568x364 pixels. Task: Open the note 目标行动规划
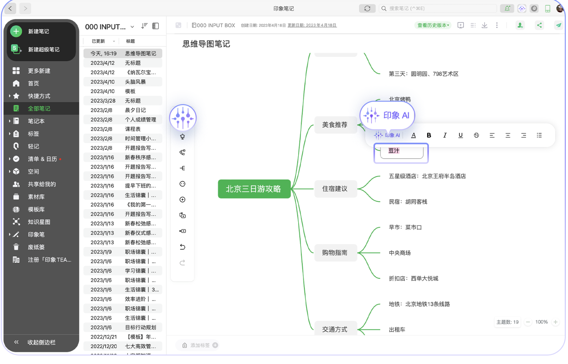pos(123,328)
